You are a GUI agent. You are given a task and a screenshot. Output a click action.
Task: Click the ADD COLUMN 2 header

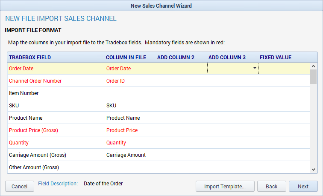[176, 58]
